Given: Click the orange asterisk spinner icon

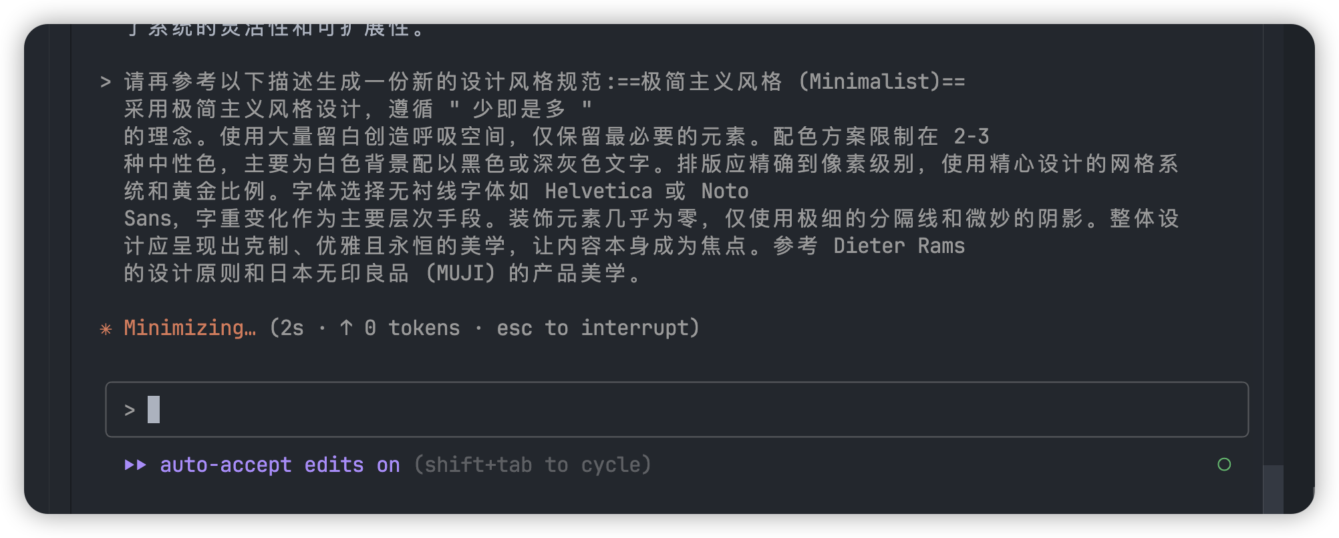Looking at the screenshot, I should click(x=106, y=328).
